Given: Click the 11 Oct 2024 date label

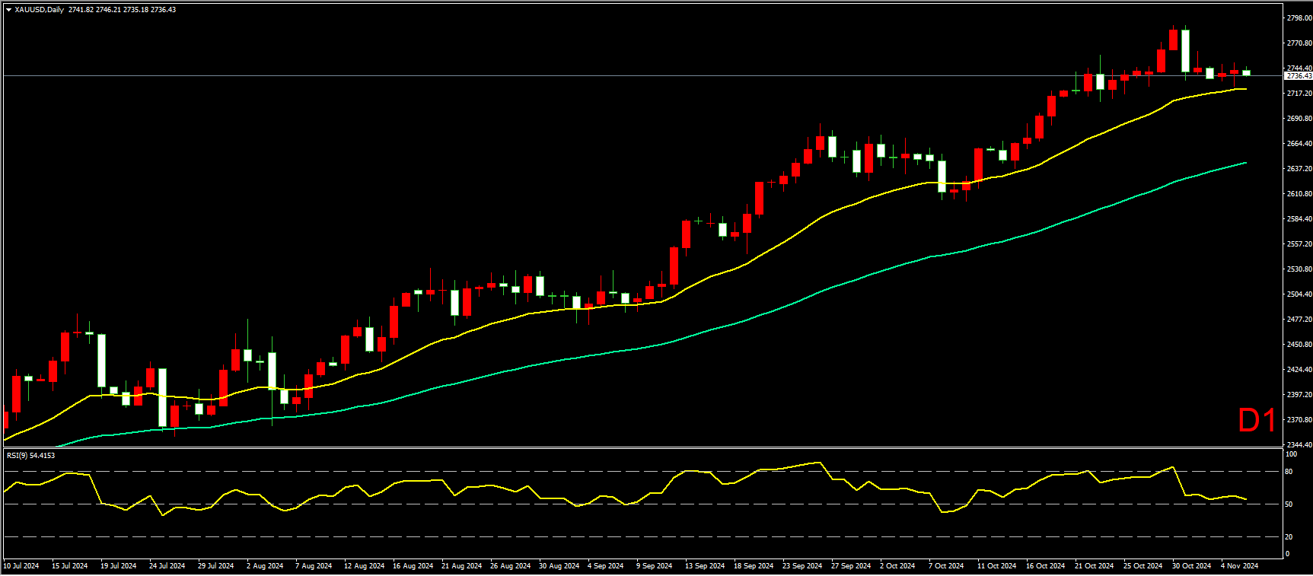Looking at the screenshot, I should (997, 566).
